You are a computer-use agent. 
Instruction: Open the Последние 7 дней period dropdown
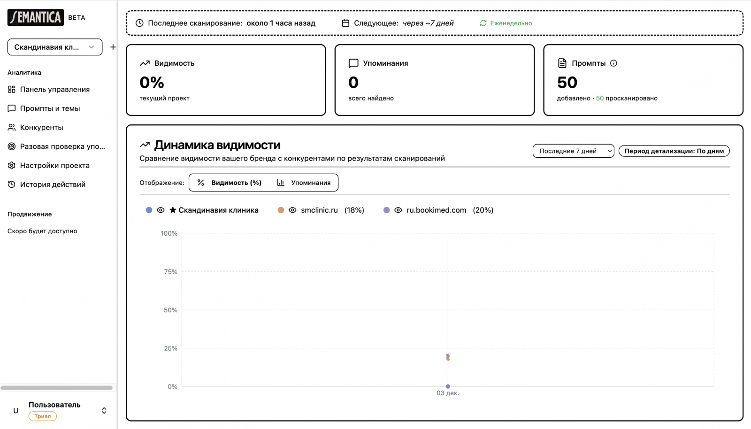(x=573, y=151)
